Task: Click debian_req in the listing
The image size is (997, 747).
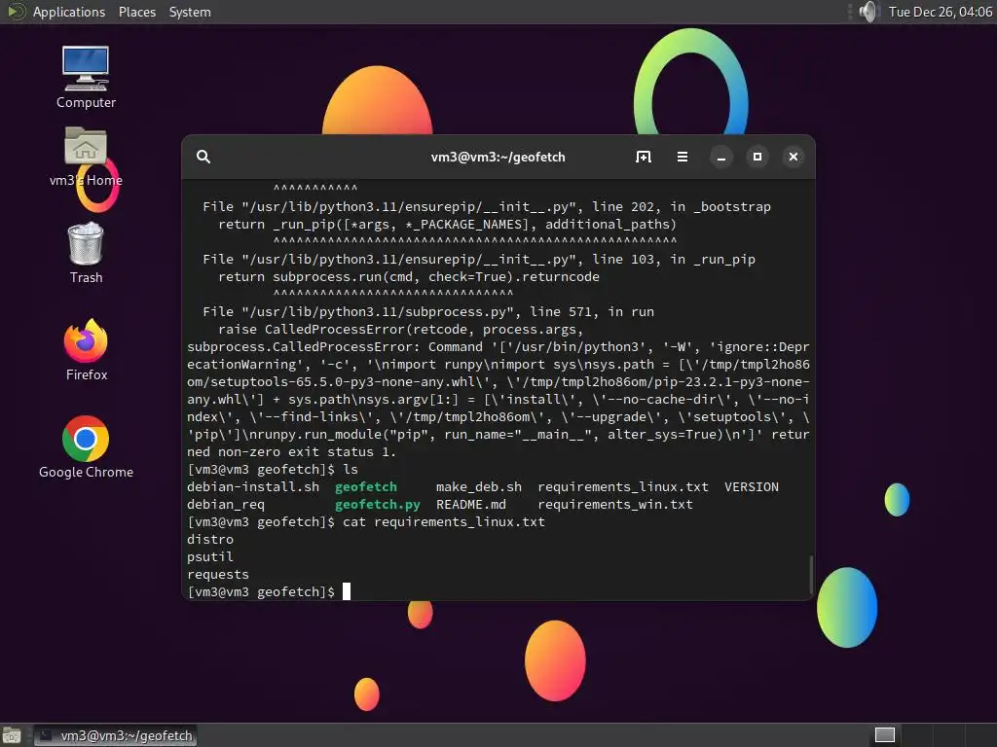Action: coord(226,505)
